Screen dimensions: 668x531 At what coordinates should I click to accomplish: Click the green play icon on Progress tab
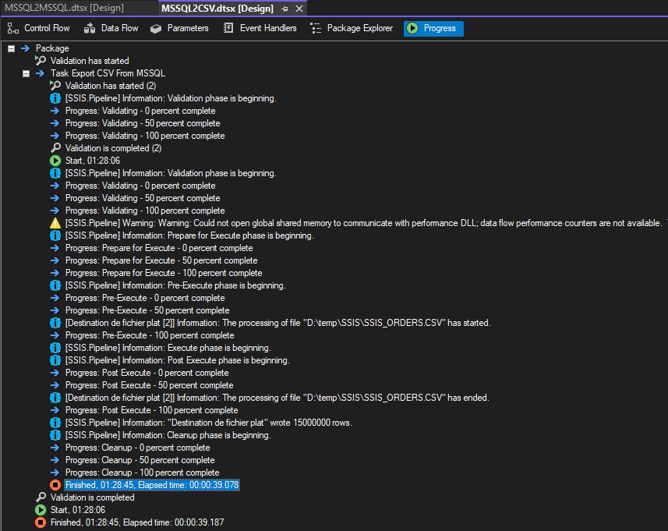click(412, 28)
